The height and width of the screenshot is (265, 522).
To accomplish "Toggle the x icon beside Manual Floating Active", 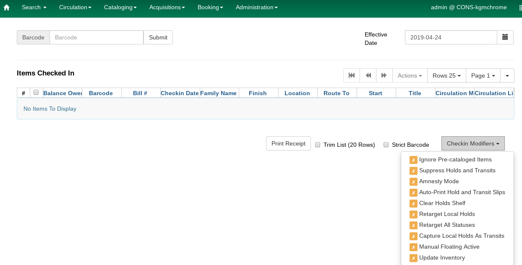I will click(x=413, y=247).
